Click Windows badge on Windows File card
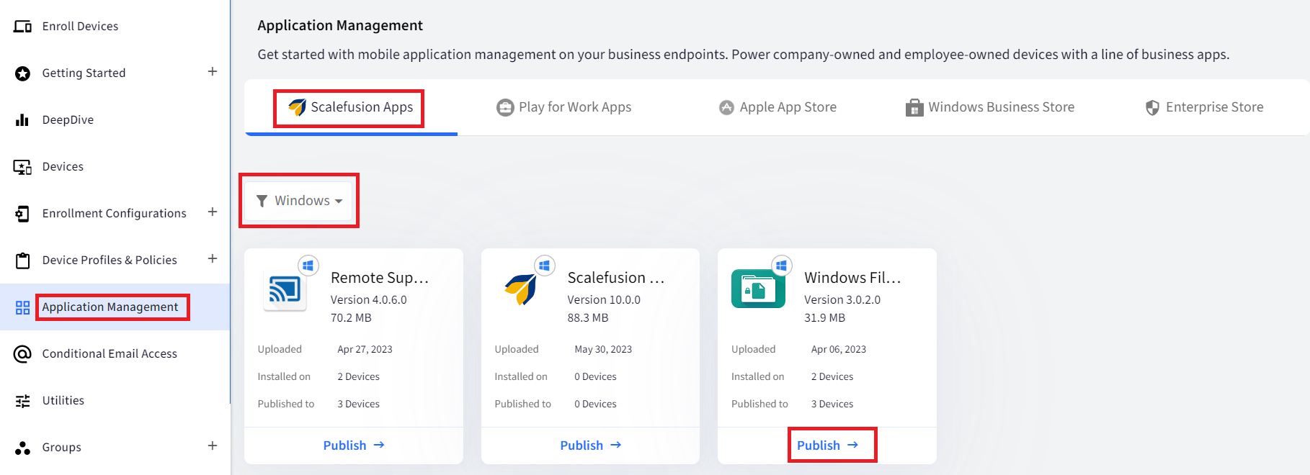This screenshot has height=475, width=1310. (781, 266)
